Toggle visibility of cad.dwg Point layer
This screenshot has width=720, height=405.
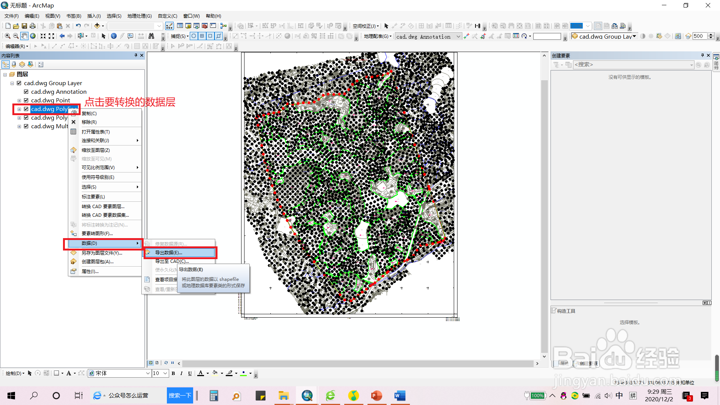point(26,100)
